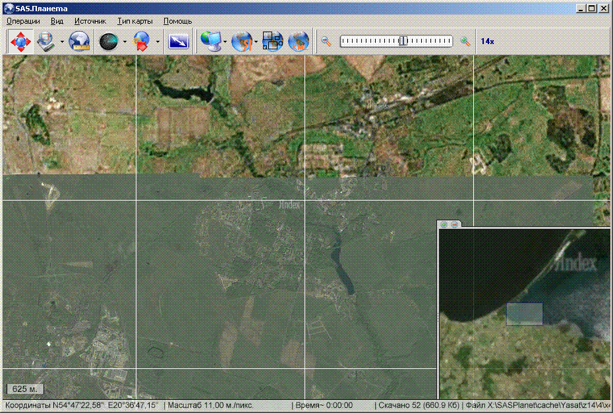
Task: Click the last globe icon in toolbar
Action: click(299, 41)
